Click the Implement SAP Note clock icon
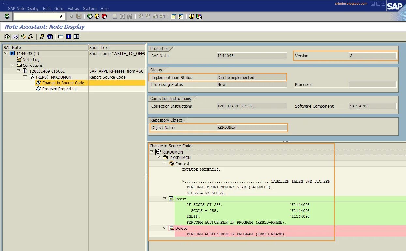Screen dimensions: 406x251 point(7,37)
